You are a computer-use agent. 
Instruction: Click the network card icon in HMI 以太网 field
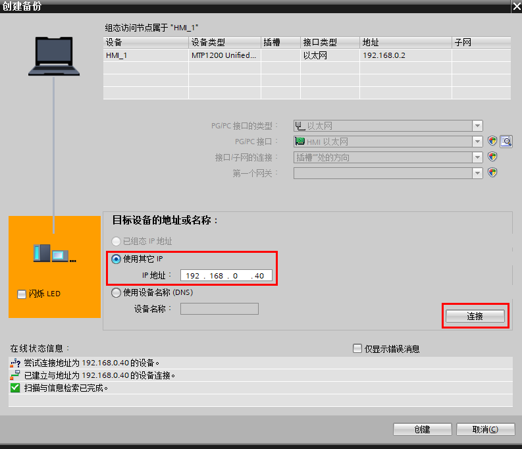pos(300,142)
